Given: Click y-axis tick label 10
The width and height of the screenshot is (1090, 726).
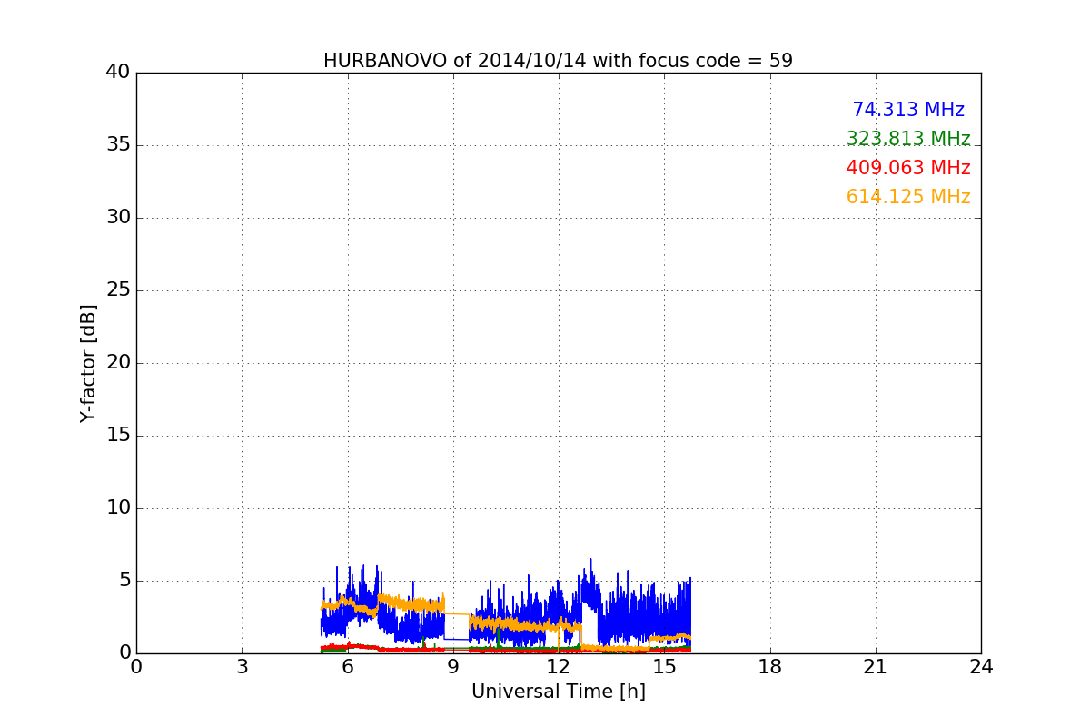Looking at the screenshot, I should tap(118, 508).
